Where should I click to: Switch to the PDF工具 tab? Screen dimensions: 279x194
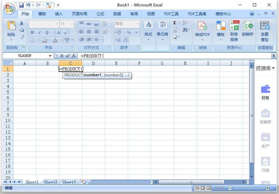coord(171,14)
